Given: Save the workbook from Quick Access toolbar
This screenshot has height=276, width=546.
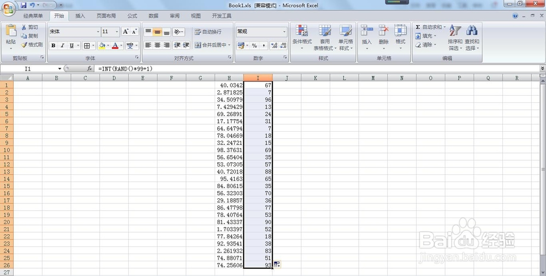Looking at the screenshot, I should (23, 5).
